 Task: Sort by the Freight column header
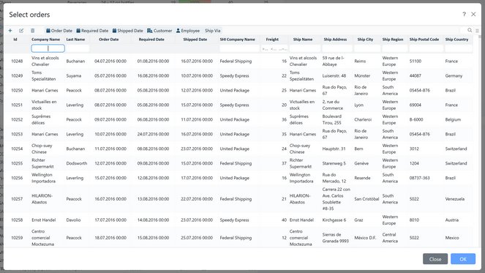[x=272, y=40]
